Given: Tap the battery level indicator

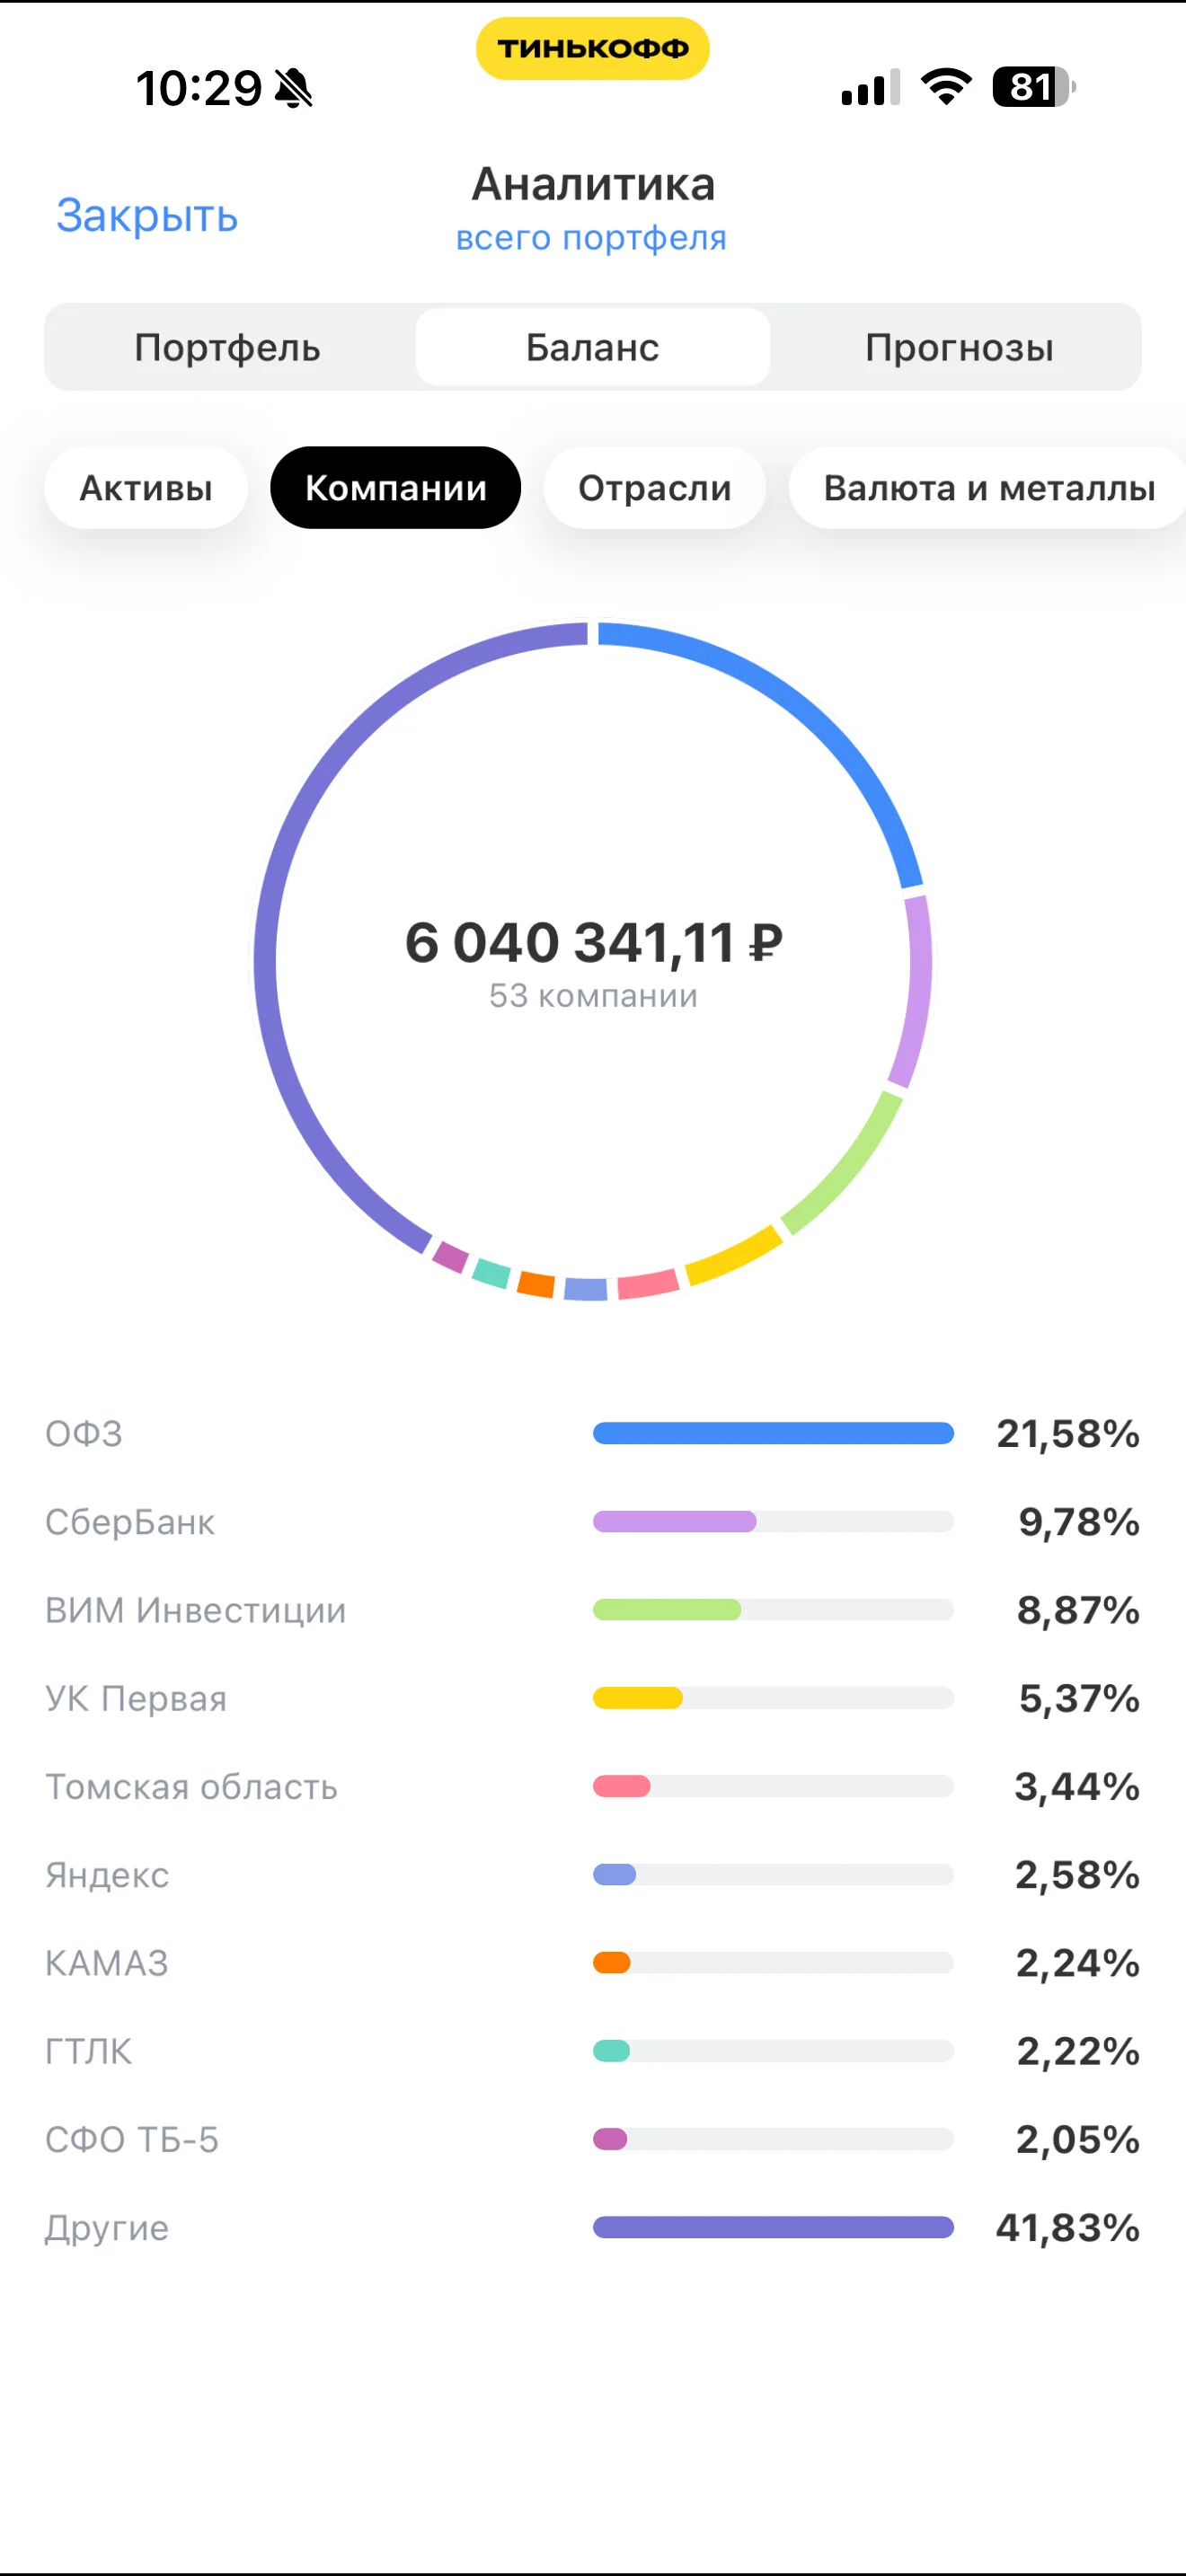Looking at the screenshot, I should 1033,87.
